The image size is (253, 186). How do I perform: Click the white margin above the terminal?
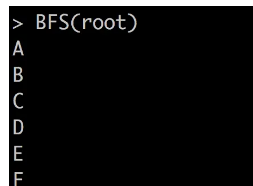point(126,3)
